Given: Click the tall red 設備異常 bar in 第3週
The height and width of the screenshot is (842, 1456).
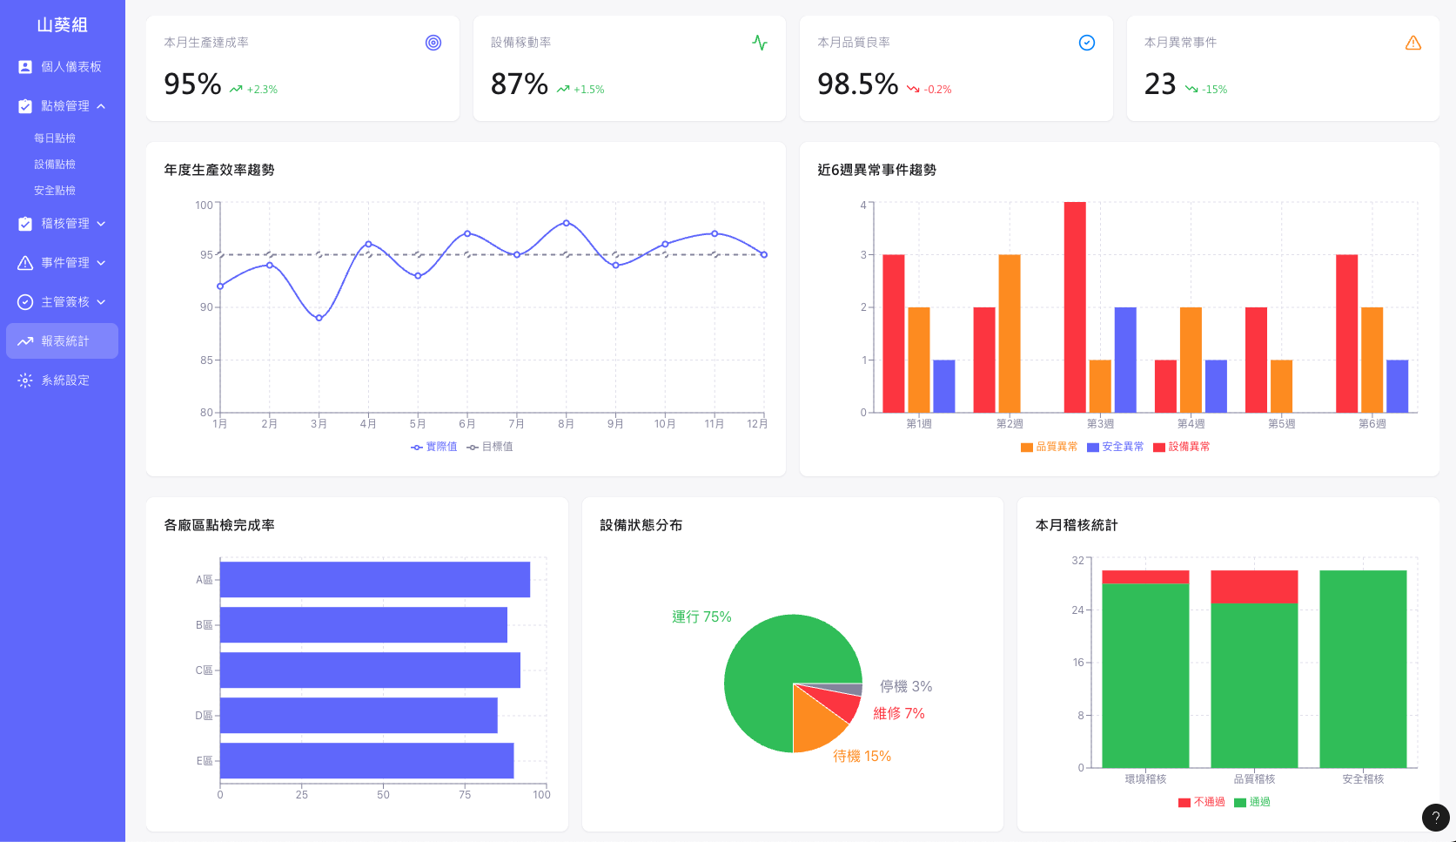Looking at the screenshot, I should pos(1075,306).
